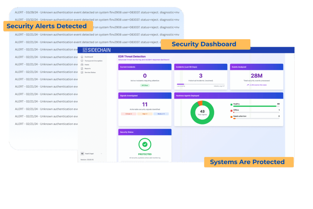
Task: Click the Incidents (Last 90 Days) card header
Action: pos(201,67)
